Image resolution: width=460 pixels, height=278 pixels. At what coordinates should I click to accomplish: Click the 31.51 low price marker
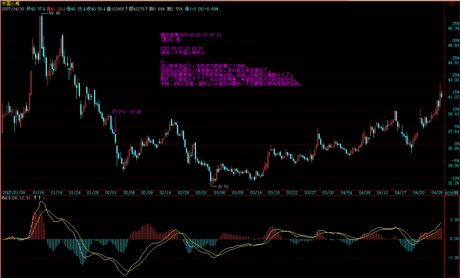point(223,187)
